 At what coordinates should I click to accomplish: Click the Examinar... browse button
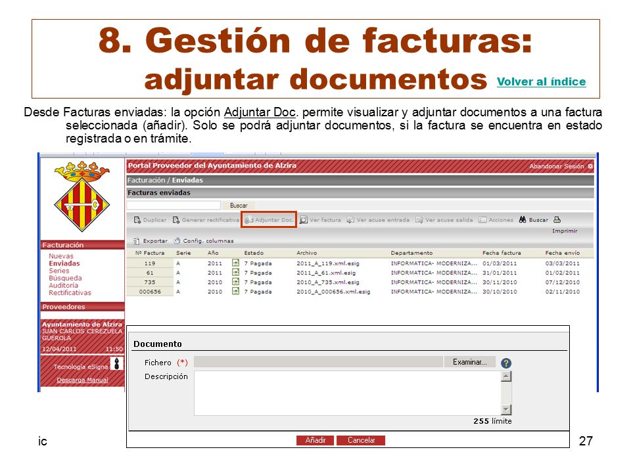tap(469, 362)
